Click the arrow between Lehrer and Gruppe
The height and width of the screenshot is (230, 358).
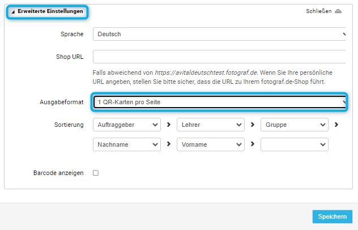click(x=253, y=125)
